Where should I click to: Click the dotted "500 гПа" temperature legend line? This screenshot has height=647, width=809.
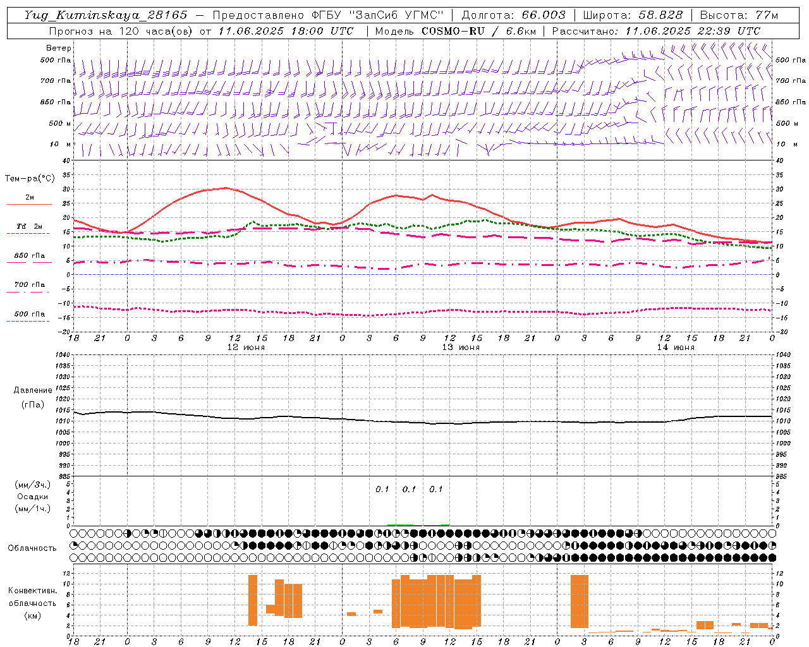28,321
